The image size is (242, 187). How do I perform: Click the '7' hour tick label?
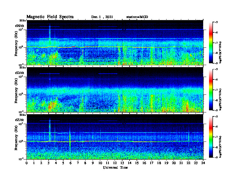pyautogui.click(x=78, y=163)
